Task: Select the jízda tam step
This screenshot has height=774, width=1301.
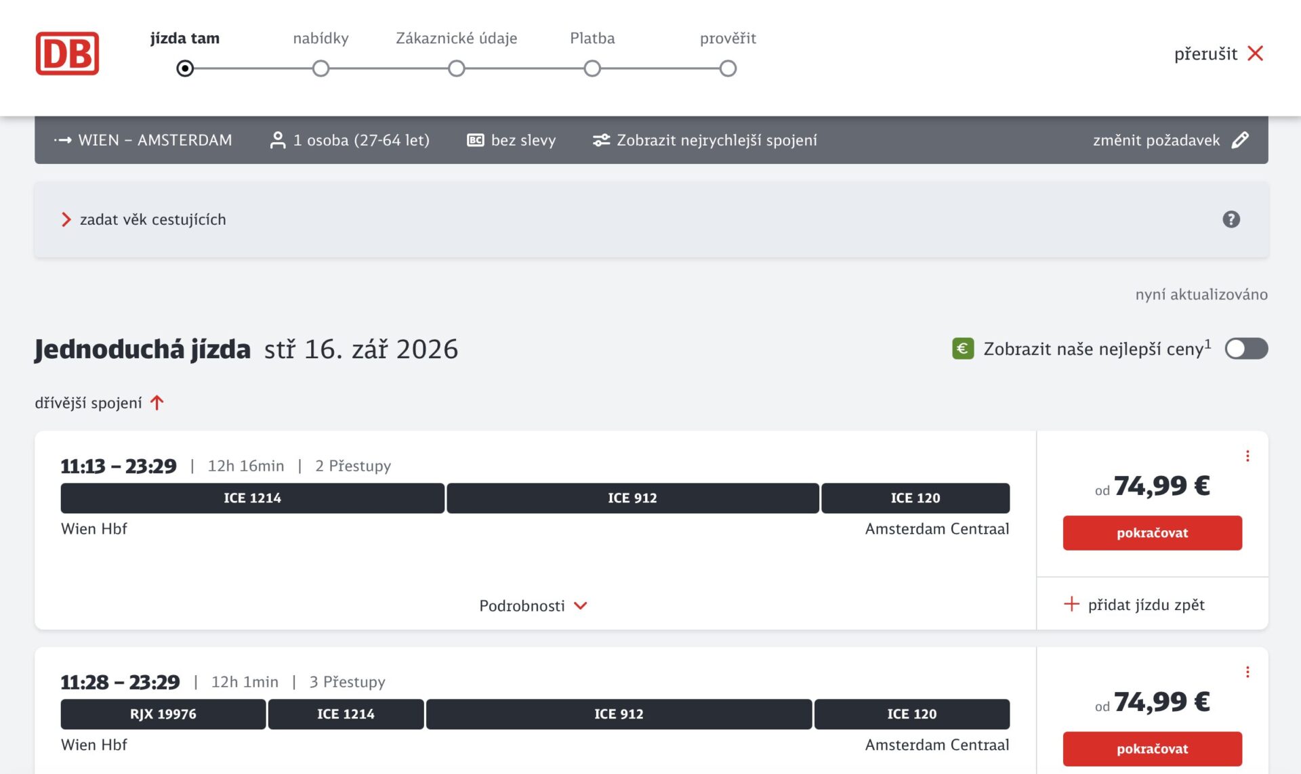Action: point(185,39)
